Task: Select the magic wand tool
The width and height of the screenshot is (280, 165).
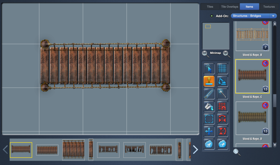Action: tap(222, 94)
